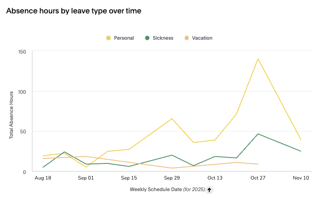Screen dimensions: 318x198
Task: Click the green Sickness legend dot
Action: [147, 38]
